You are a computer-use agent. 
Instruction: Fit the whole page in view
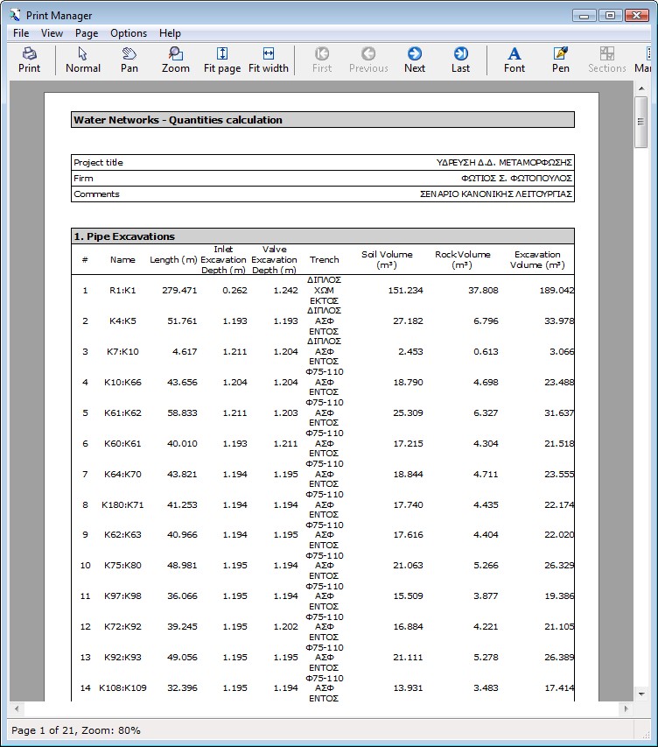(222, 60)
